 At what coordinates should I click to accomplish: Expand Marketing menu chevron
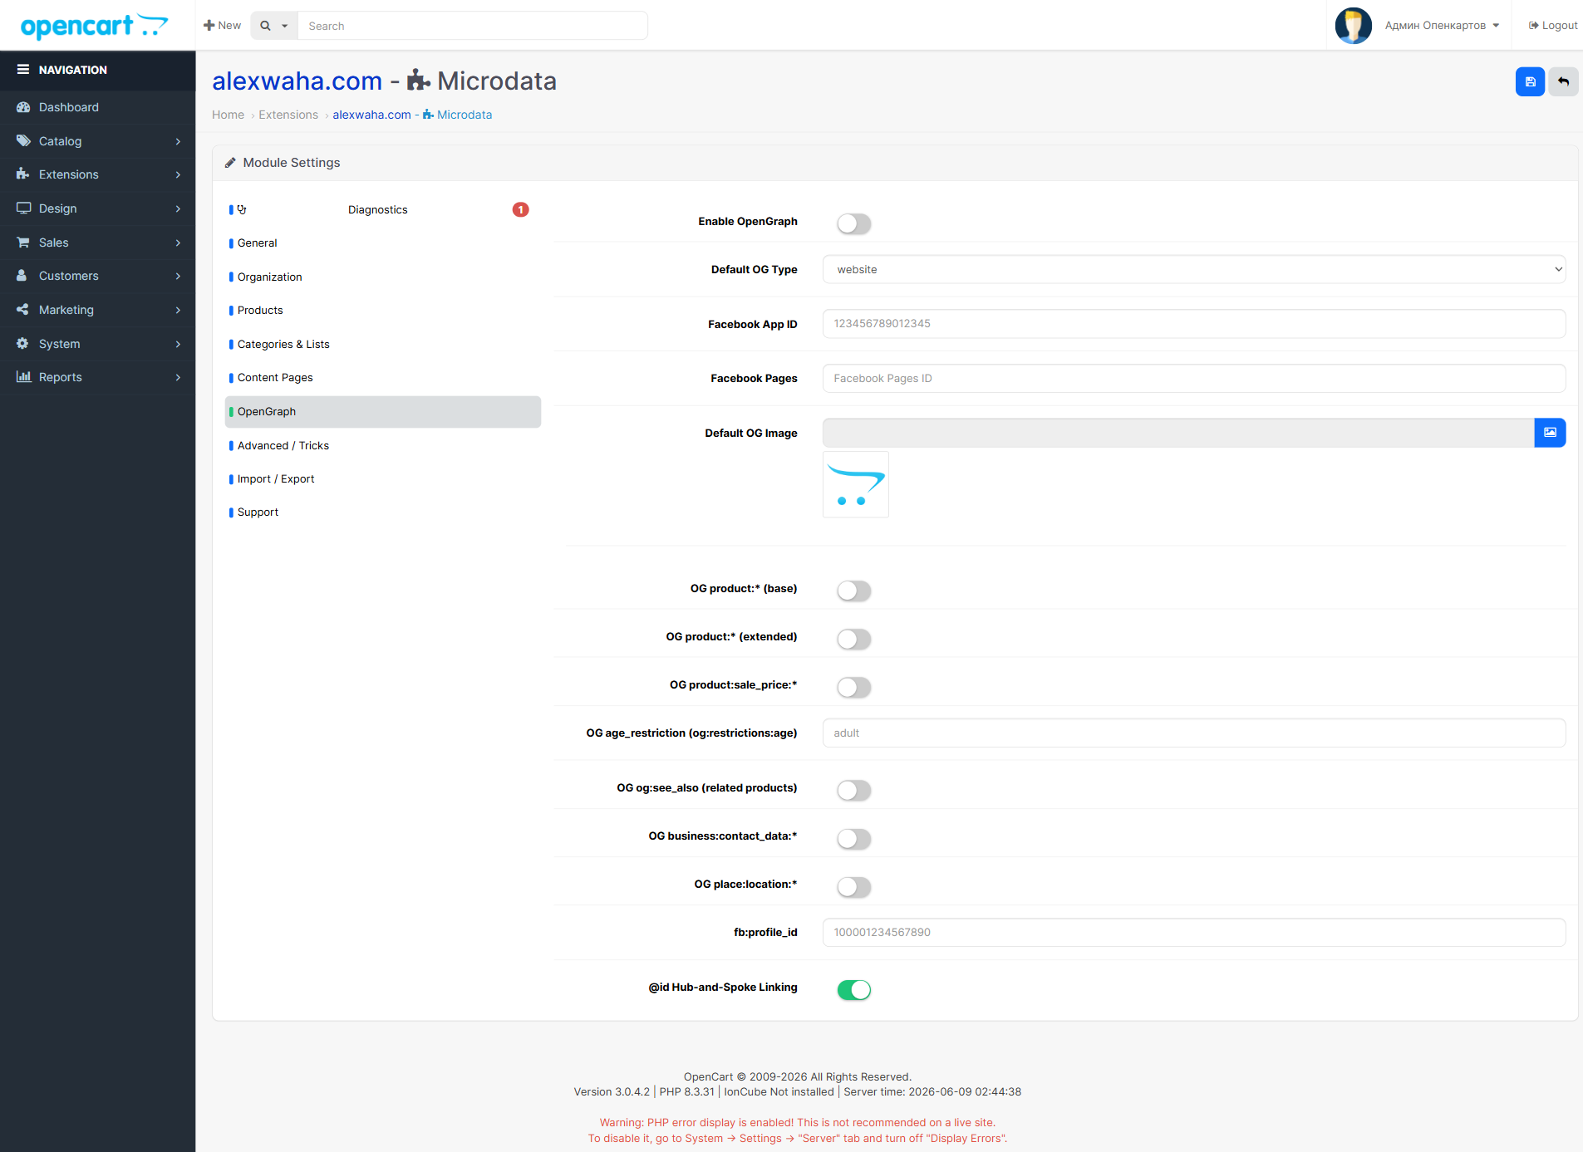click(x=178, y=310)
